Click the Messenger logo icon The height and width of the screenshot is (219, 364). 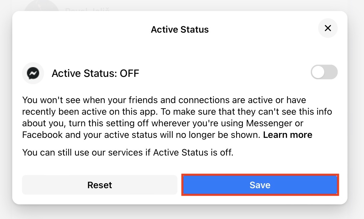(33, 73)
